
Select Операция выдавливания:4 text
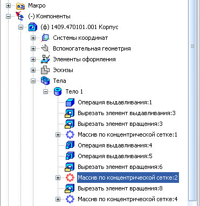pos(115,146)
